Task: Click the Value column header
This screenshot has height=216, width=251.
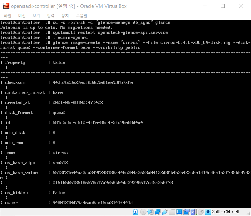Action: tap(59, 62)
